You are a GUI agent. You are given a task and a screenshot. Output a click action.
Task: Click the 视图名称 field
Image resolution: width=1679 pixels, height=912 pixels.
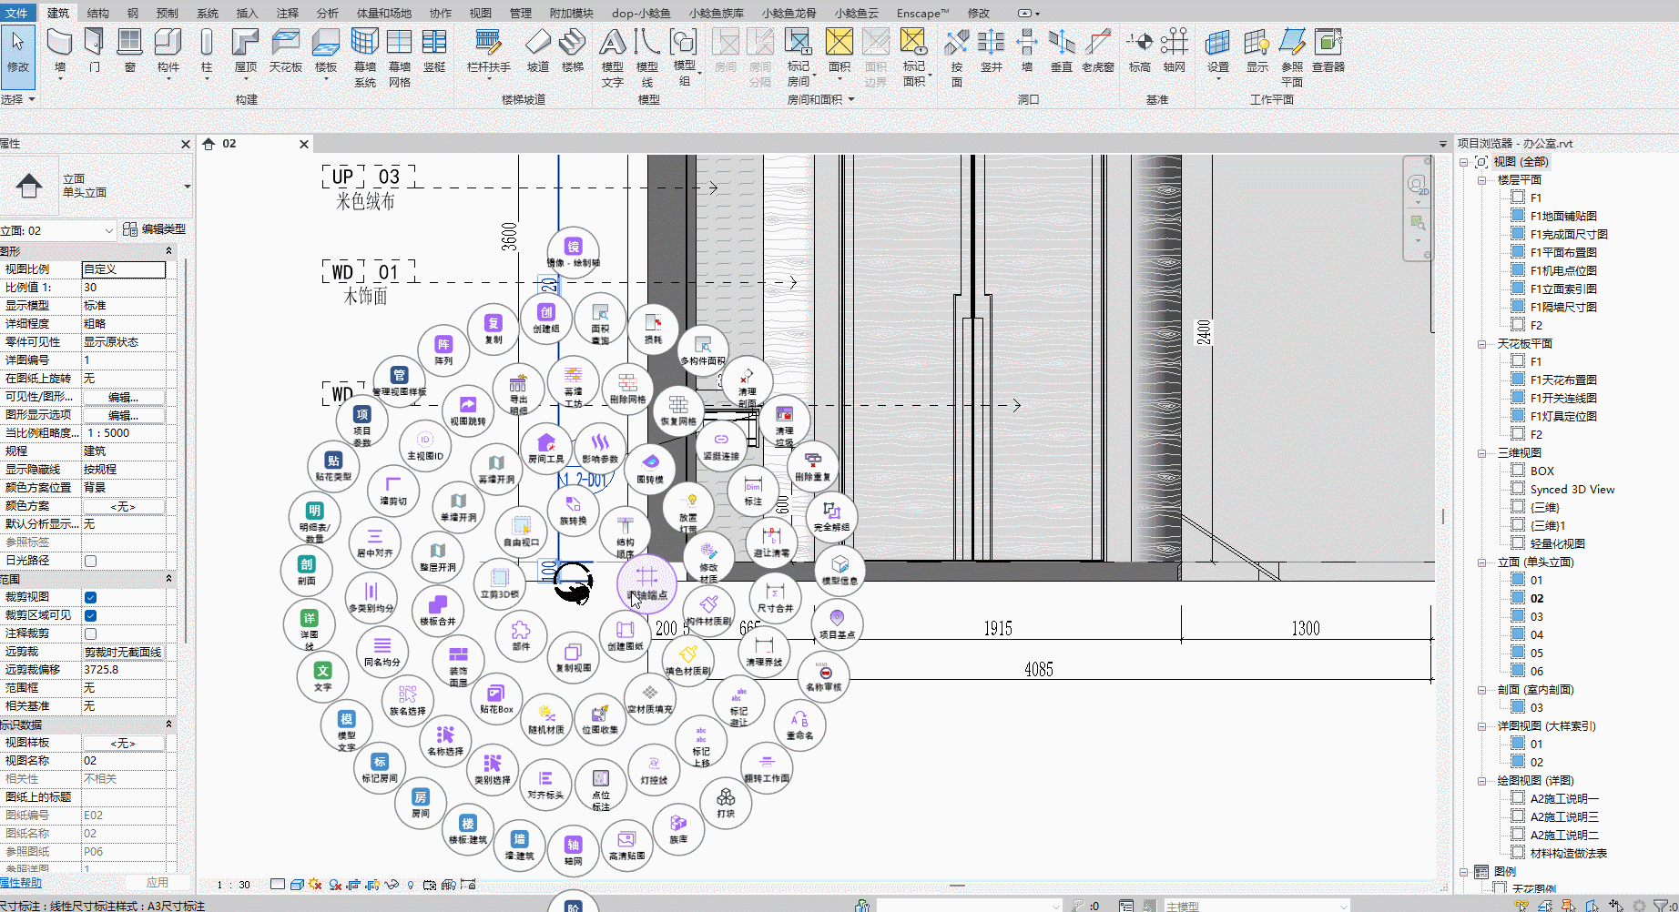click(x=124, y=761)
